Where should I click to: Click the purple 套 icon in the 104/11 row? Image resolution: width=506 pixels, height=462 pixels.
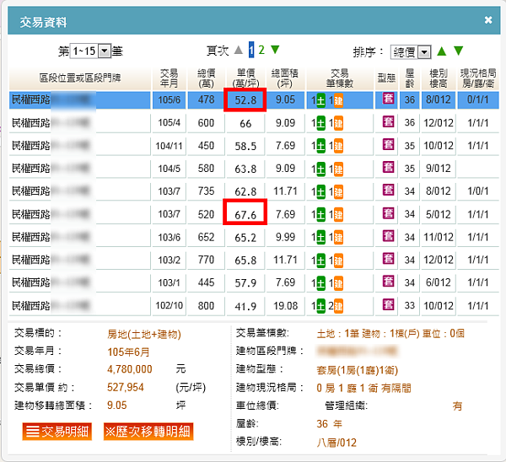(x=389, y=144)
